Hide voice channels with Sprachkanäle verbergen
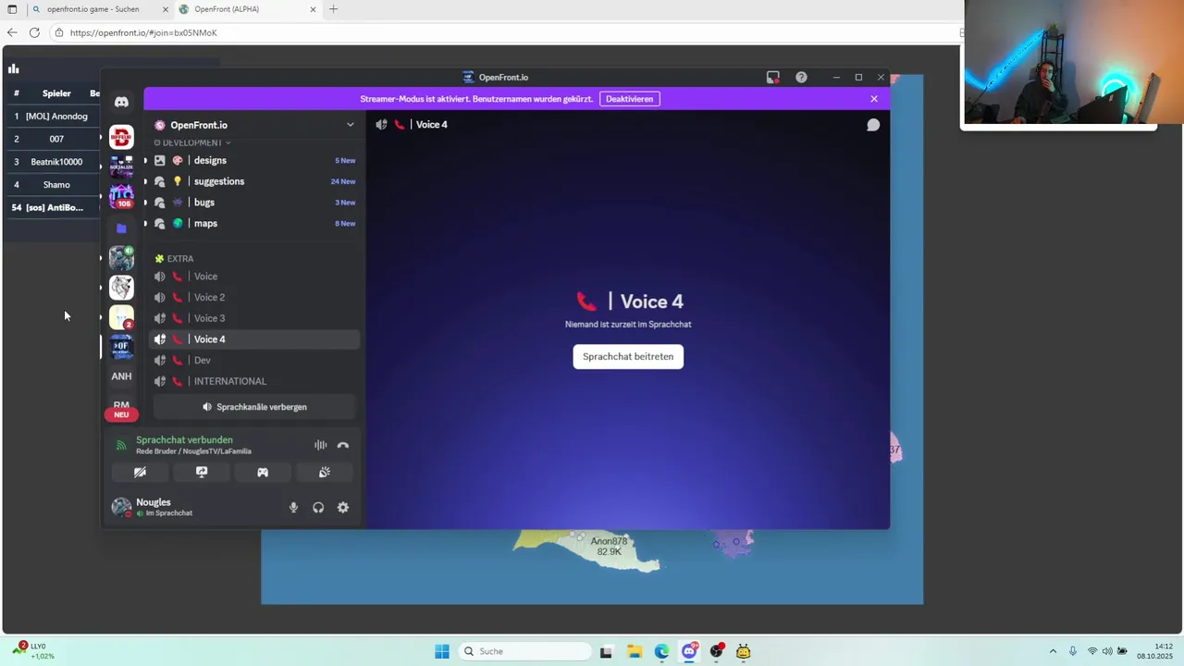Image resolution: width=1184 pixels, height=666 pixels. [x=254, y=407]
